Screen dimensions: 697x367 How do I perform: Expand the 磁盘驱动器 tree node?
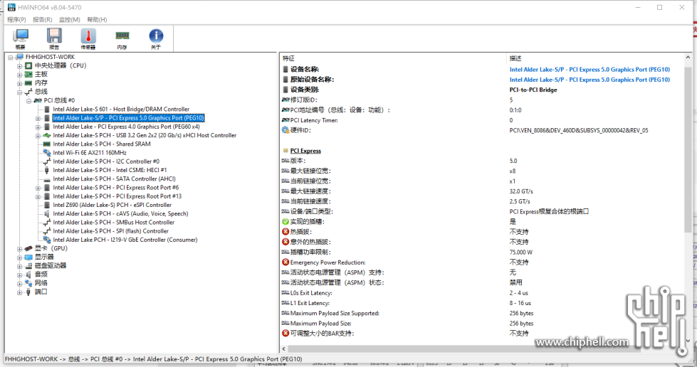[19, 266]
